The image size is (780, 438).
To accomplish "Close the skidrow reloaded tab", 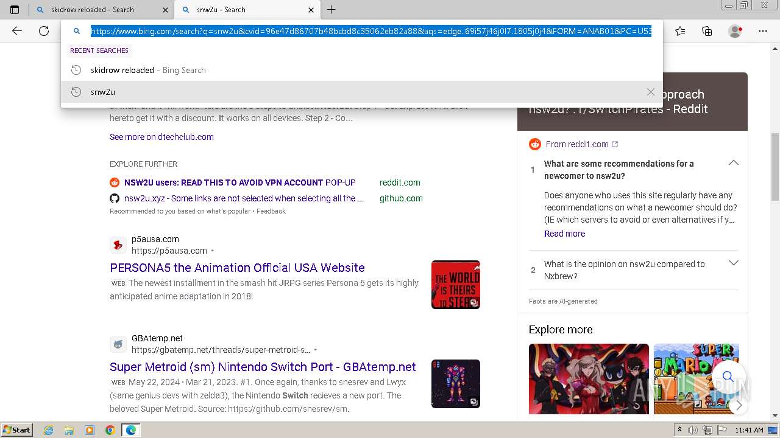I will pyautogui.click(x=165, y=10).
